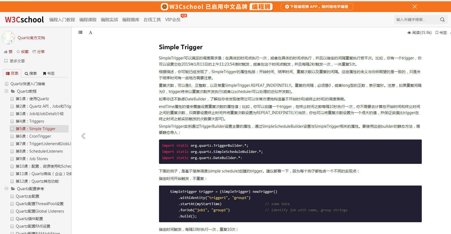The image size is (451, 234).
Task: Click the 书签 bookmark at top right
Action: pyautogui.click(x=441, y=33)
